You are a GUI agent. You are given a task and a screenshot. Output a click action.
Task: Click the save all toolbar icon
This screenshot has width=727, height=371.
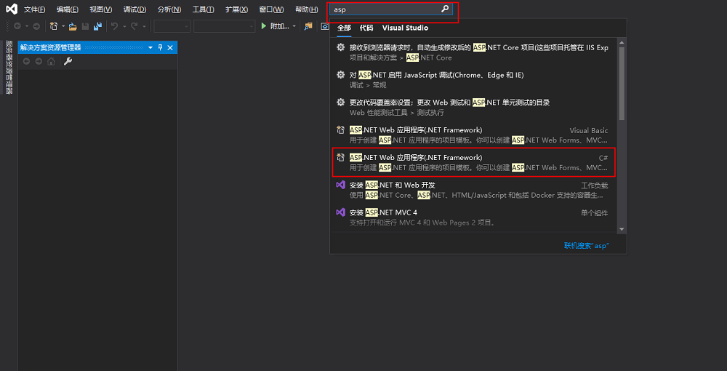97,26
